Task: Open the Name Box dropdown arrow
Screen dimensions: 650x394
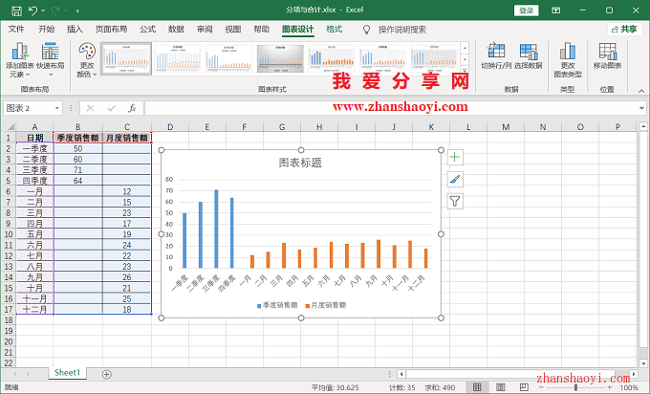Action: click(x=57, y=108)
